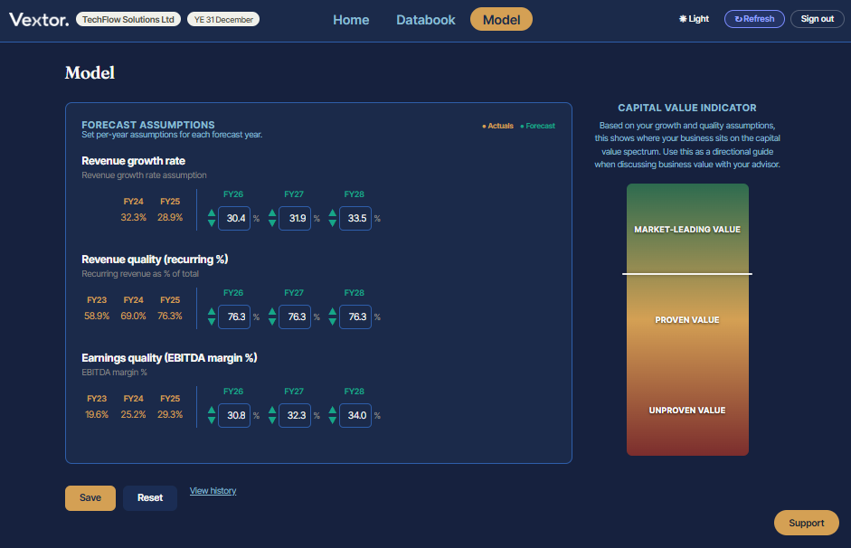Decrease FY26 EBITDA margin with down arrow
The image size is (851, 548).
coord(212,420)
